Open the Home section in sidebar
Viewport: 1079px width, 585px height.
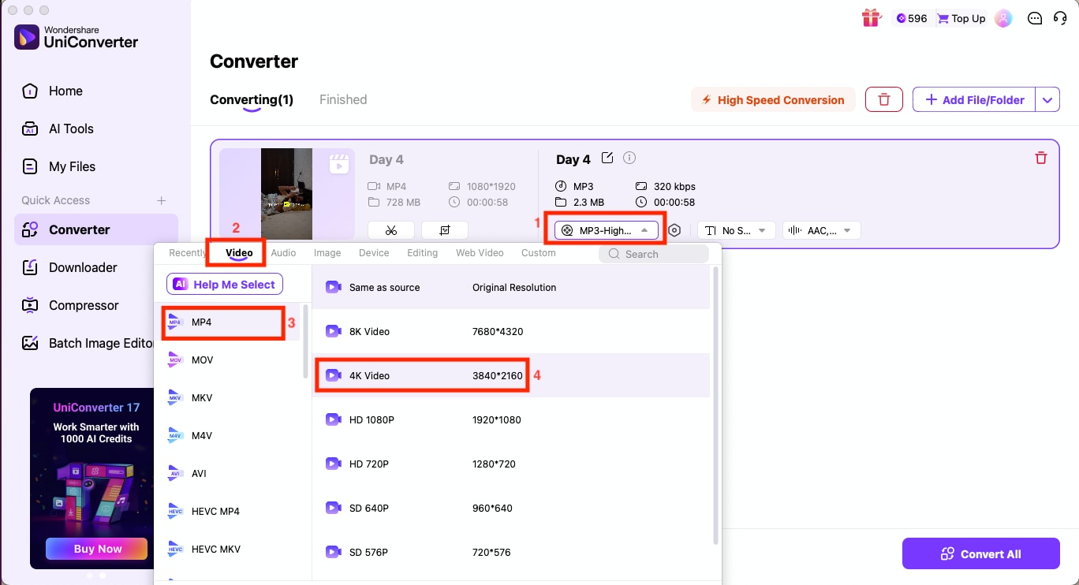[52, 91]
